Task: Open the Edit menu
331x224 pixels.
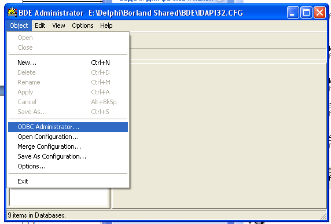Action: 40,25
